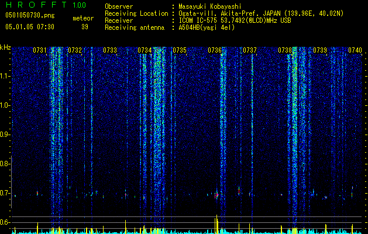Click the 0.8 frequency axis label
Viewport: 368px width, 234px height.
(x=5, y=164)
